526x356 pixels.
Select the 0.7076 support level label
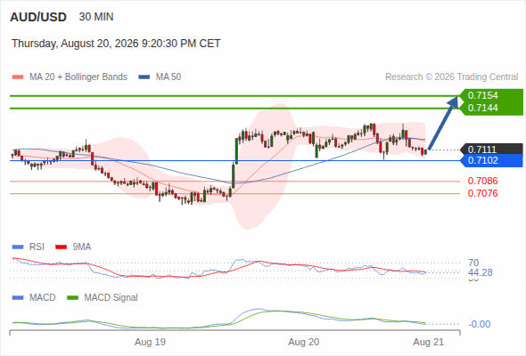coord(482,193)
